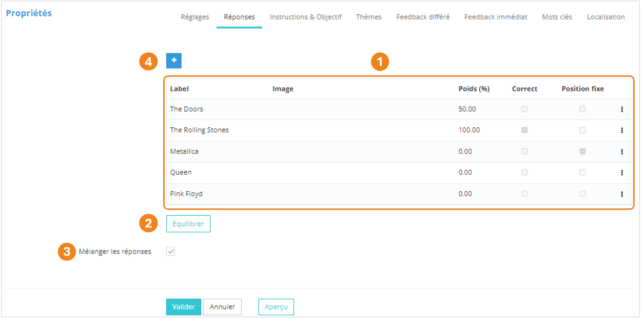Screen dimensions: 642x319
Task: Open the Aperçu preview button
Action: [x=276, y=307]
